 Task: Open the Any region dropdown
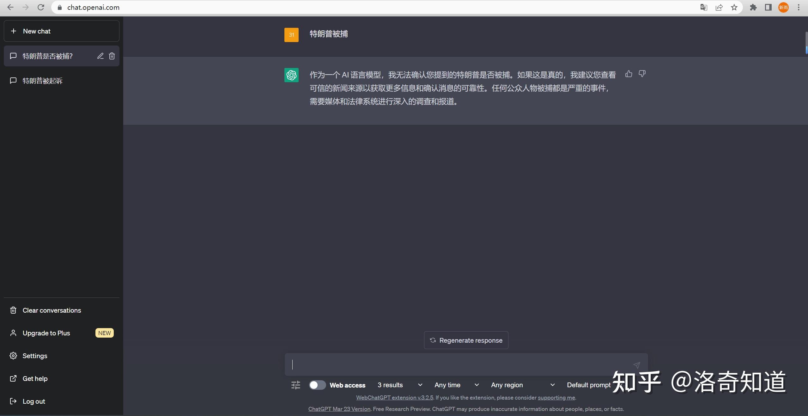point(523,385)
